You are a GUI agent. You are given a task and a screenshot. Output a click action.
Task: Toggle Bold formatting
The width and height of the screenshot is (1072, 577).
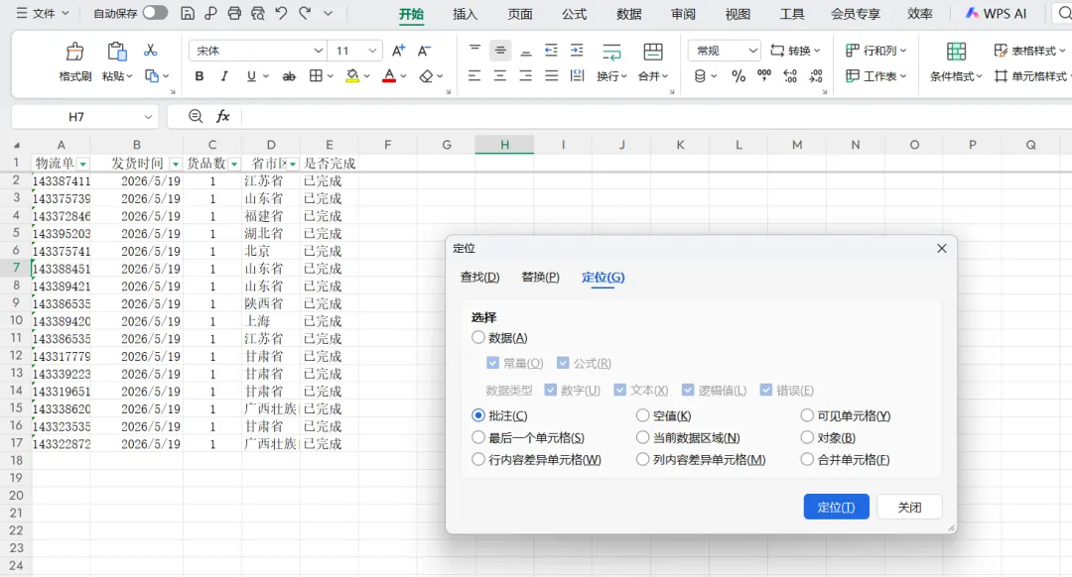coord(199,76)
